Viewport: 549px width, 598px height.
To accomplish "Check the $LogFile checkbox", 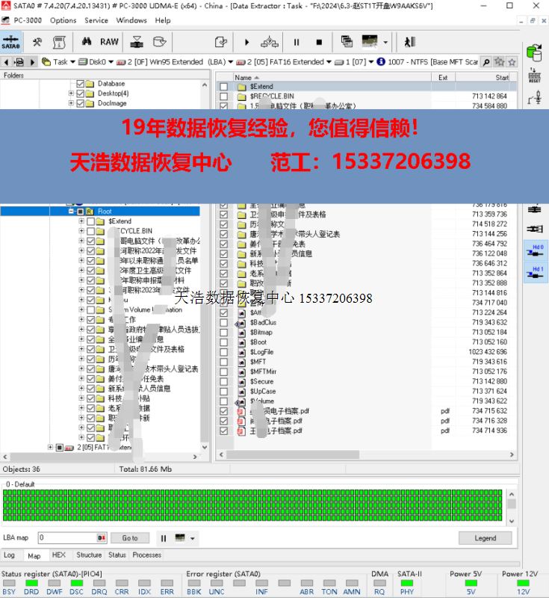I will tap(223, 352).
